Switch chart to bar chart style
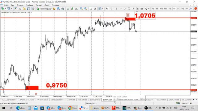198x111 pixels. tap(68, 9)
